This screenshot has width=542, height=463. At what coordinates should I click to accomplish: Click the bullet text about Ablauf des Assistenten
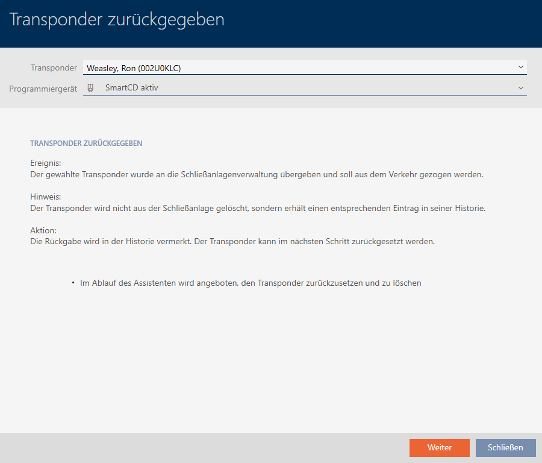click(251, 283)
